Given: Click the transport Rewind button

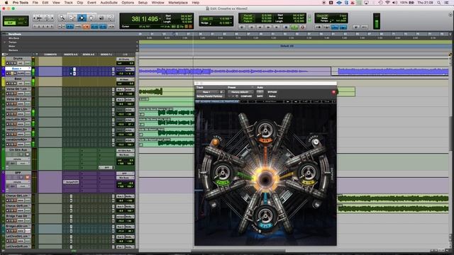Looking at the screenshot, I should point(260,27).
